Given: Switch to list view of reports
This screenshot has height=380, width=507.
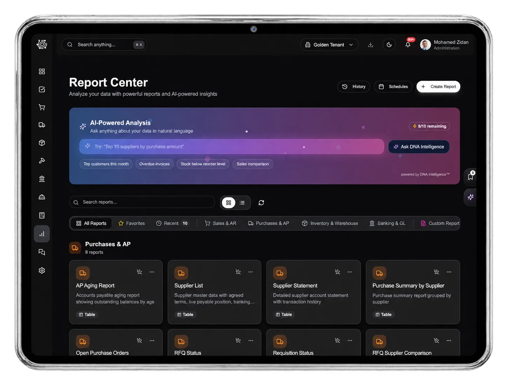Looking at the screenshot, I should [242, 203].
